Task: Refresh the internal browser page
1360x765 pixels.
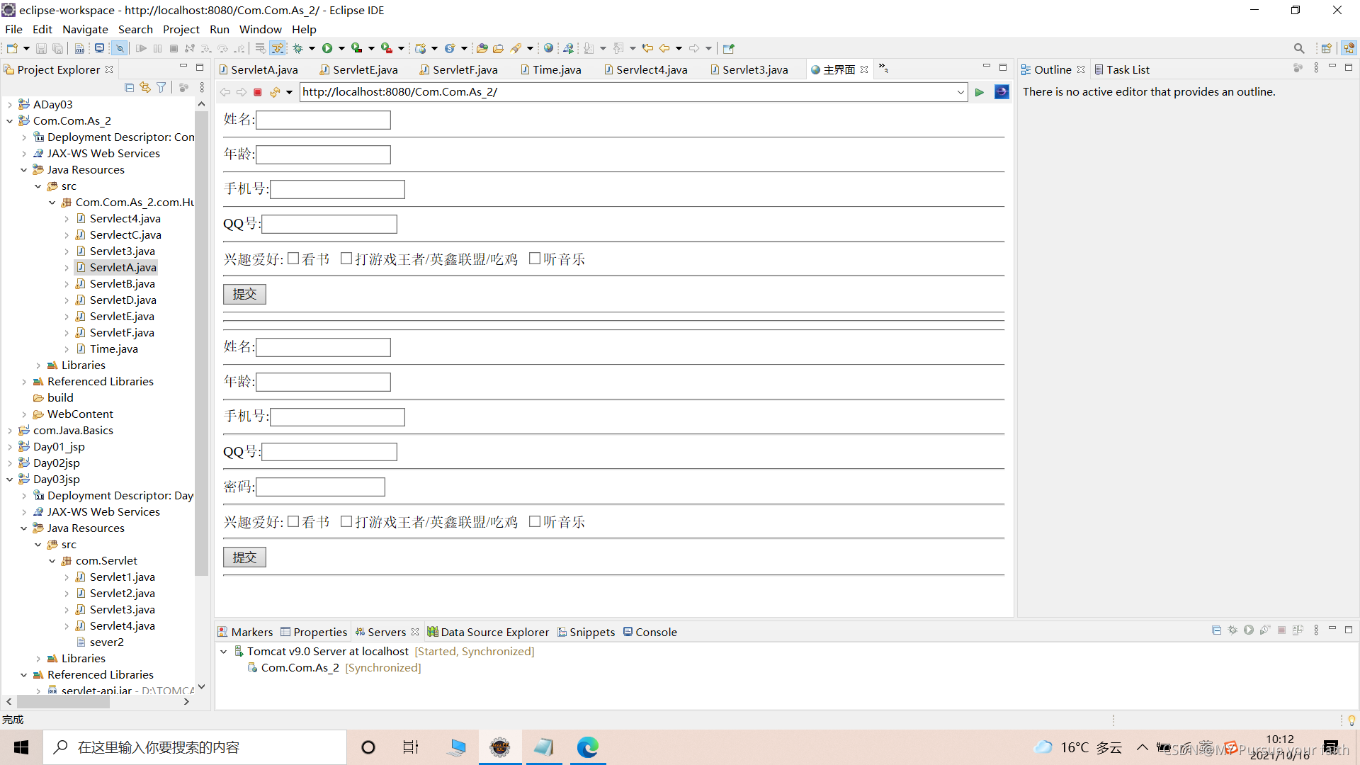Action: click(x=275, y=92)
